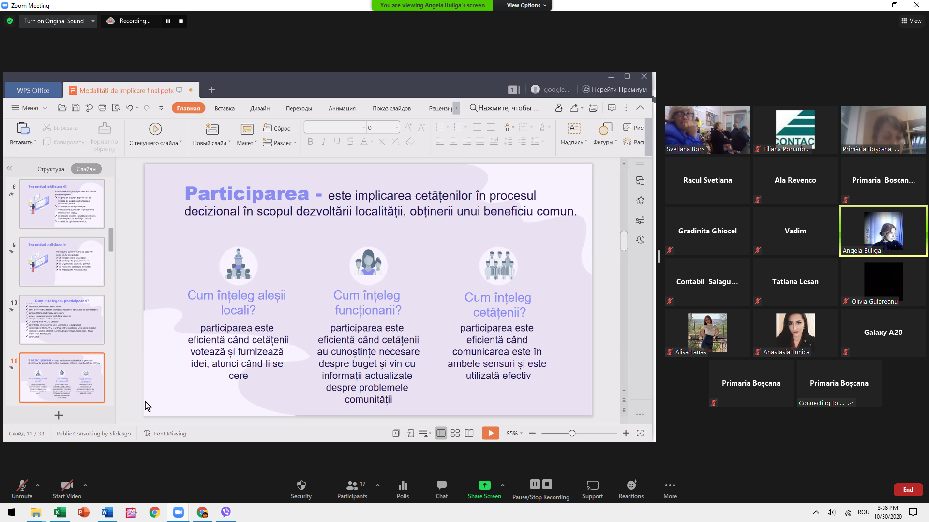Open audio options arrow beside Unmute
The width and height of the screenshot is (929, 522).
tap(38, 485)
